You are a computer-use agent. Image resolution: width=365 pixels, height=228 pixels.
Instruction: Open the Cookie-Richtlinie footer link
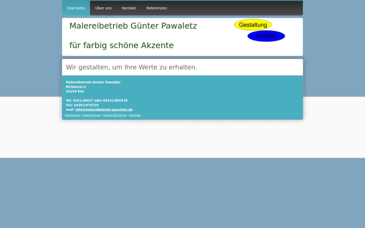click(115, 115)
